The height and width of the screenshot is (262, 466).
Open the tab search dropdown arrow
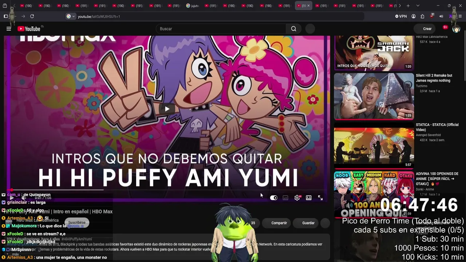point(418,6)
